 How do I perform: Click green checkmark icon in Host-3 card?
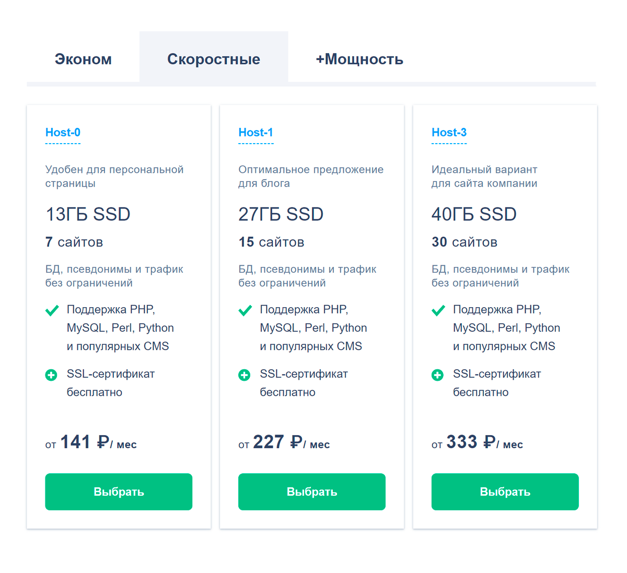438,311
